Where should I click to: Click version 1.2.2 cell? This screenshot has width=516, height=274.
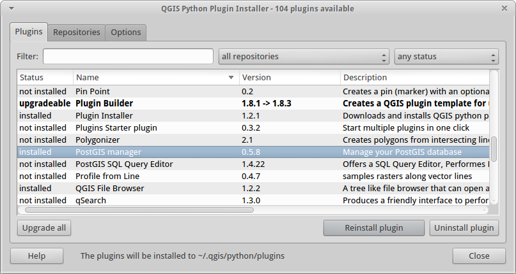(251, 189)
